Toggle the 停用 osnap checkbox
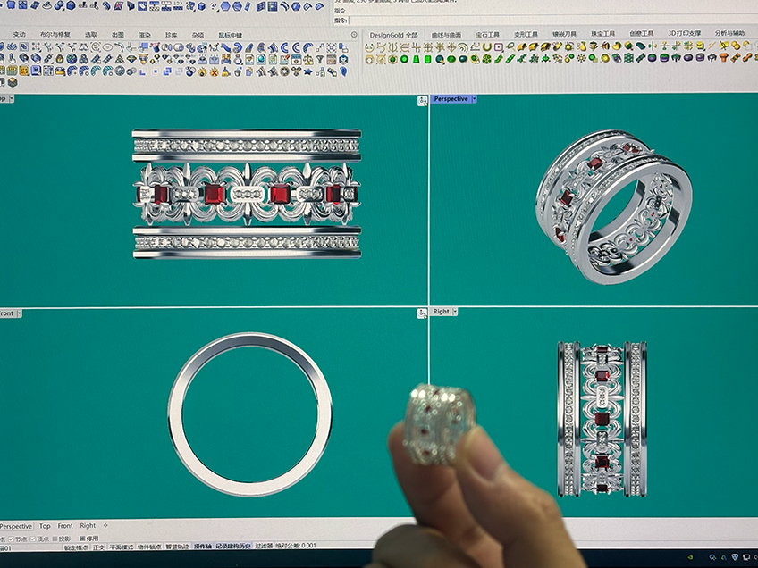Screen dimensions: 758x568 [82, 539]
